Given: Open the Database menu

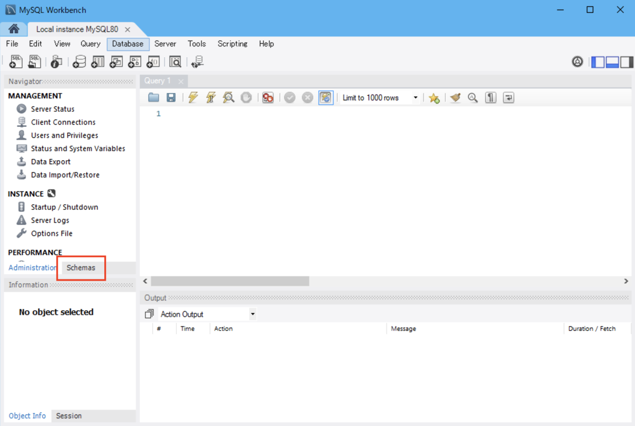Looking at the screenshot, I should click(128, 44).
